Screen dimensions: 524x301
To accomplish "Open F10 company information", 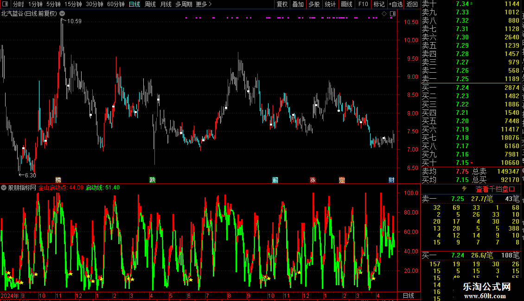I will [x=363, y=4].
